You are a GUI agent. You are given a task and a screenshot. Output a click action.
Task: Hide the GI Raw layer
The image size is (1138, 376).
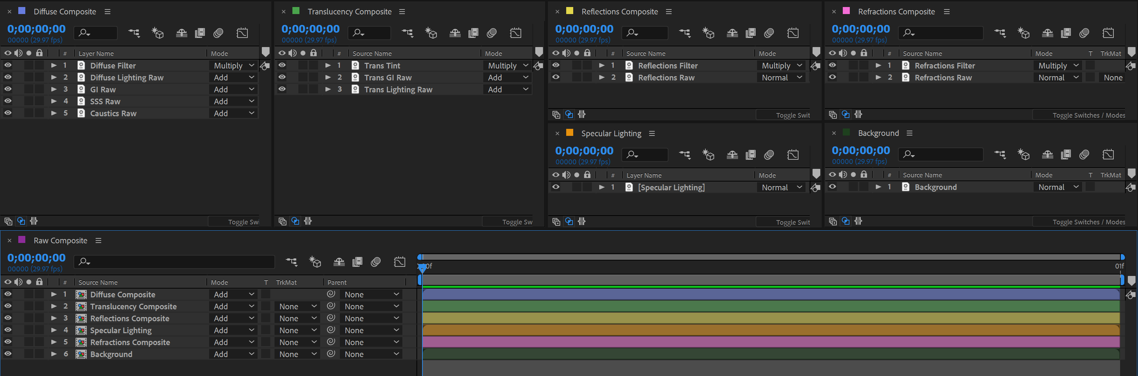[x=8, y=89]
